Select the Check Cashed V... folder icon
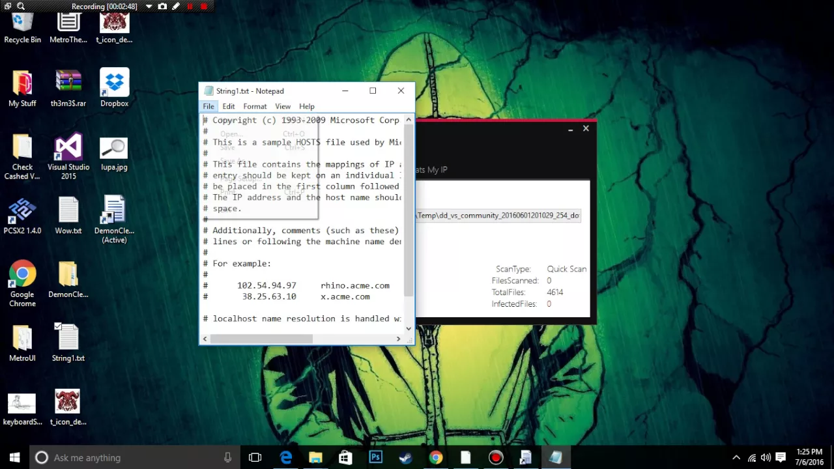Screen dimensions: 834x469 (22, 156)
